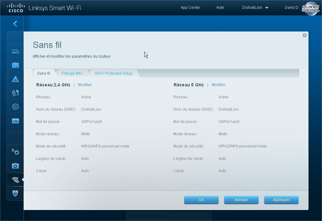Select the 5 GHz SSID value DistraitLion
This screenshot has height=221, width=322.
pos(228,109)
